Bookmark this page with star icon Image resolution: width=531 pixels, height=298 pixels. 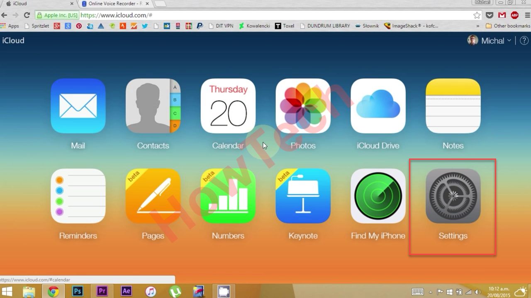pyautogui.click(x=477, y=15)
